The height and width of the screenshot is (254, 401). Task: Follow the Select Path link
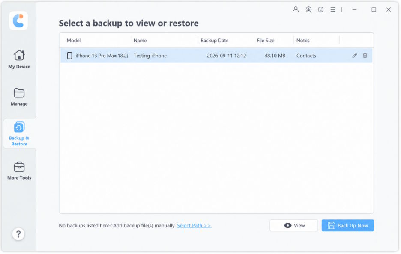[194, 226]
